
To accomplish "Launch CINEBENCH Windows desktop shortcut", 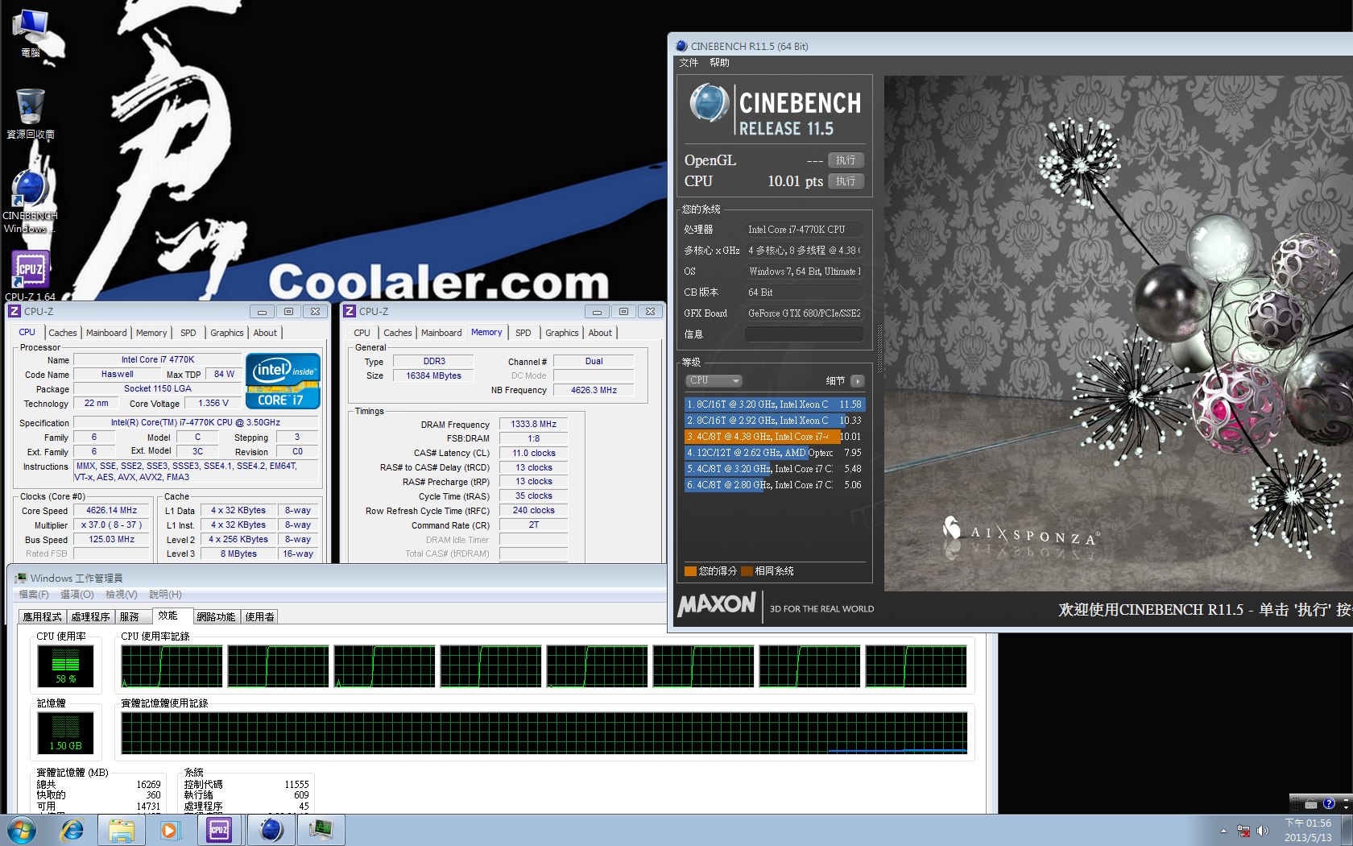I will [x=31, y=201].
